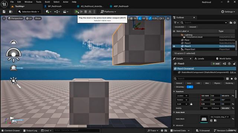
Task: Switch to the AS_RedHood_AnimSo tab
Action: click(x=92, y=6)
